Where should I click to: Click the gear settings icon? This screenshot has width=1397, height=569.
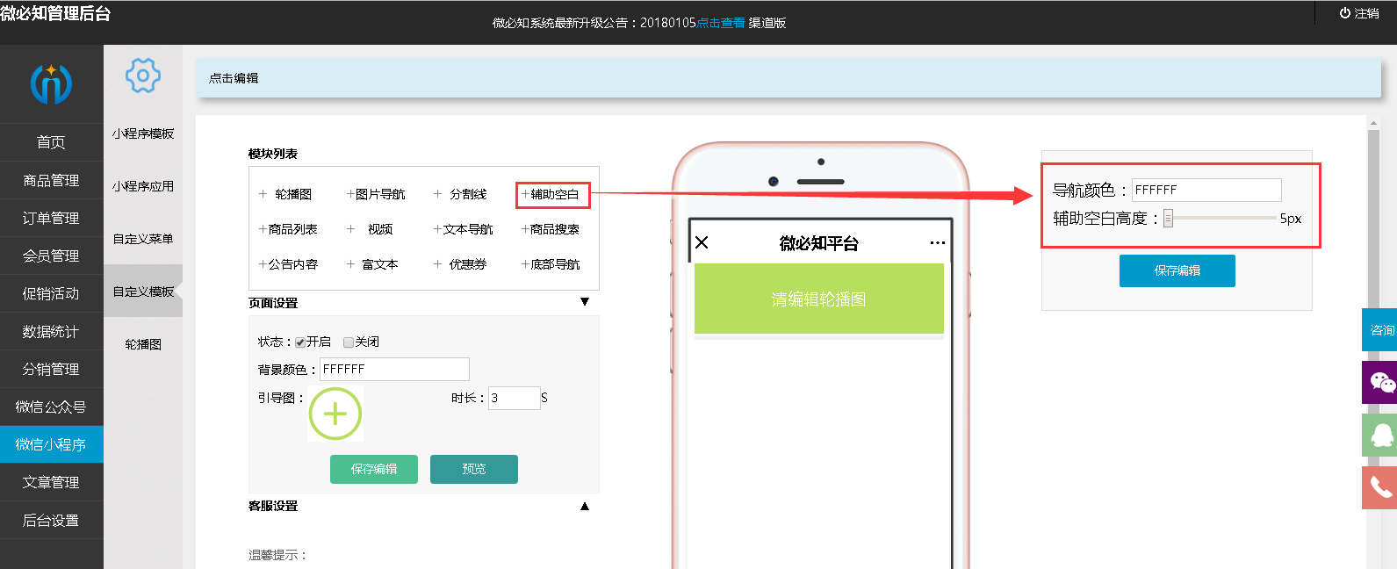click(x=143, y=76)
